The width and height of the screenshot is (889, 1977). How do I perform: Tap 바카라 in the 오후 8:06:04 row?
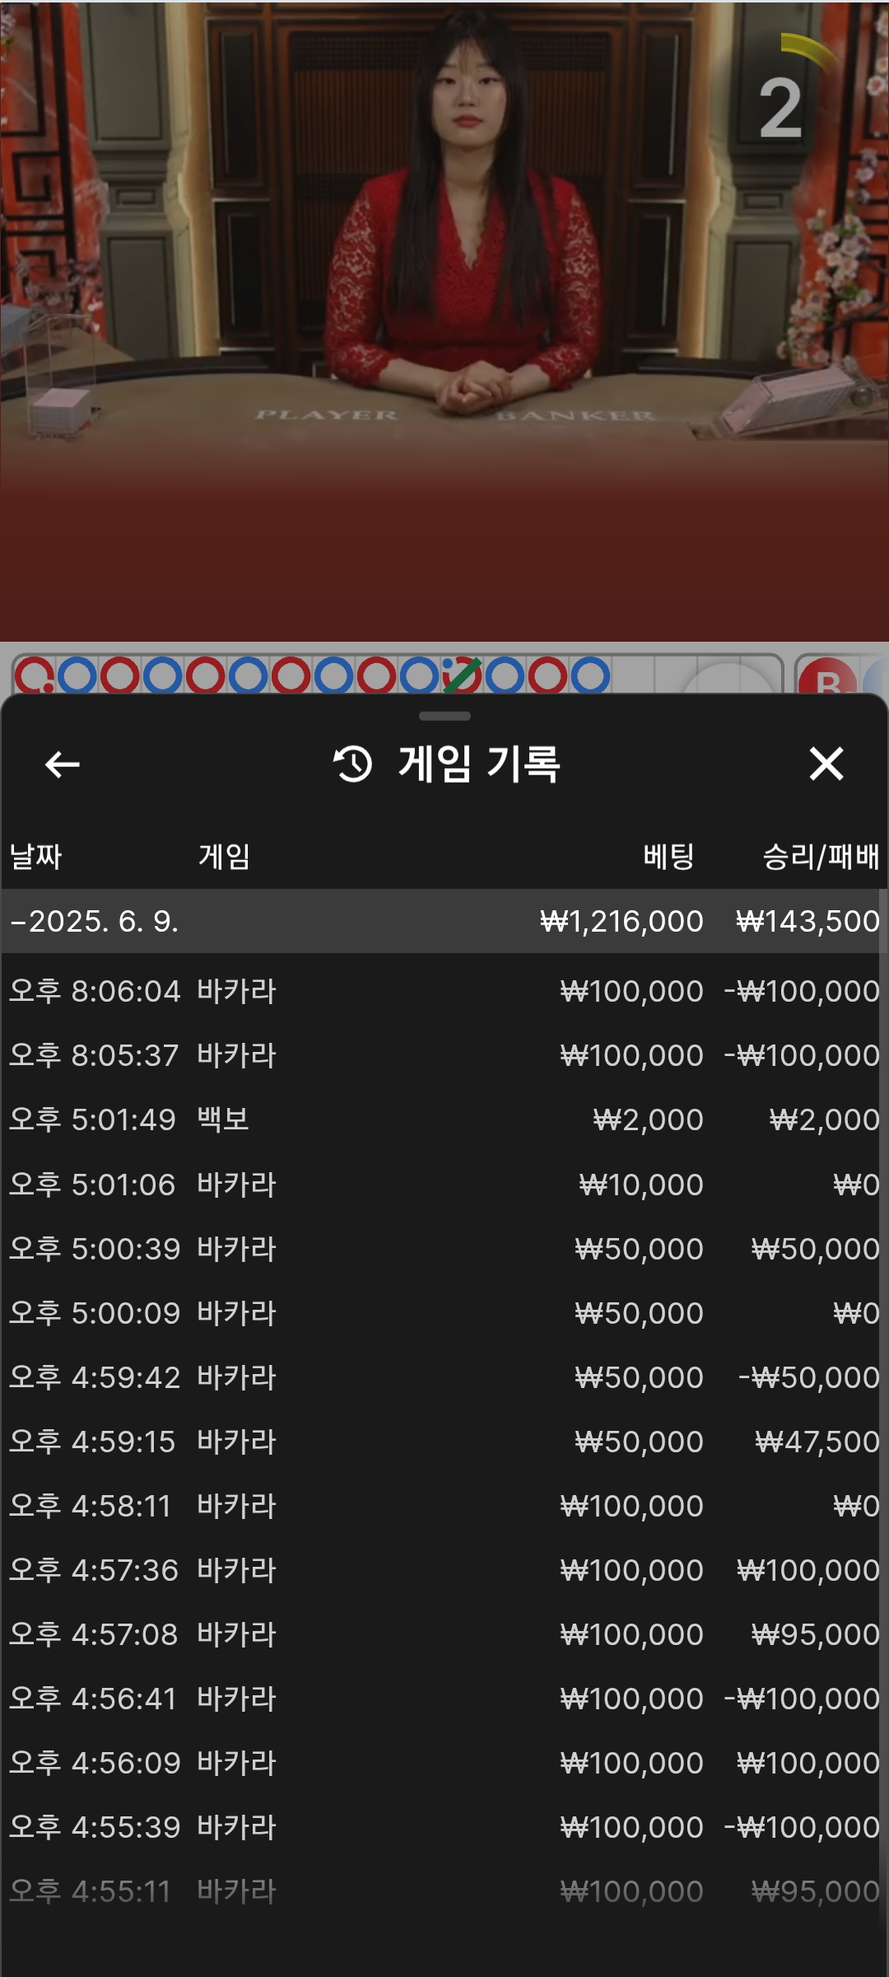237,991
